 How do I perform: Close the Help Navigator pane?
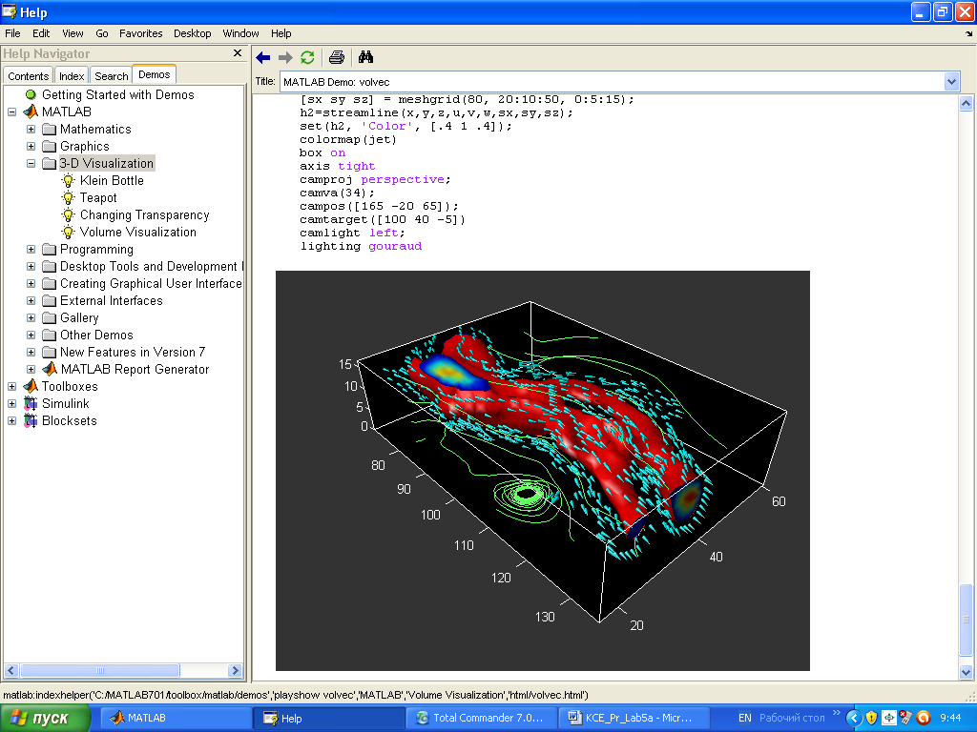pos(238,53)
